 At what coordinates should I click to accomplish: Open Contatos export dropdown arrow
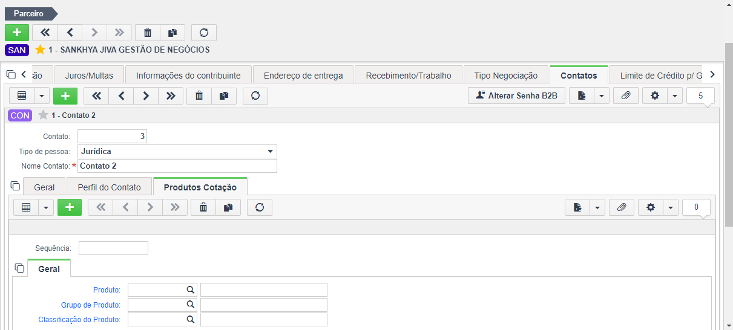pyautogui.click(x=601, y=95)
